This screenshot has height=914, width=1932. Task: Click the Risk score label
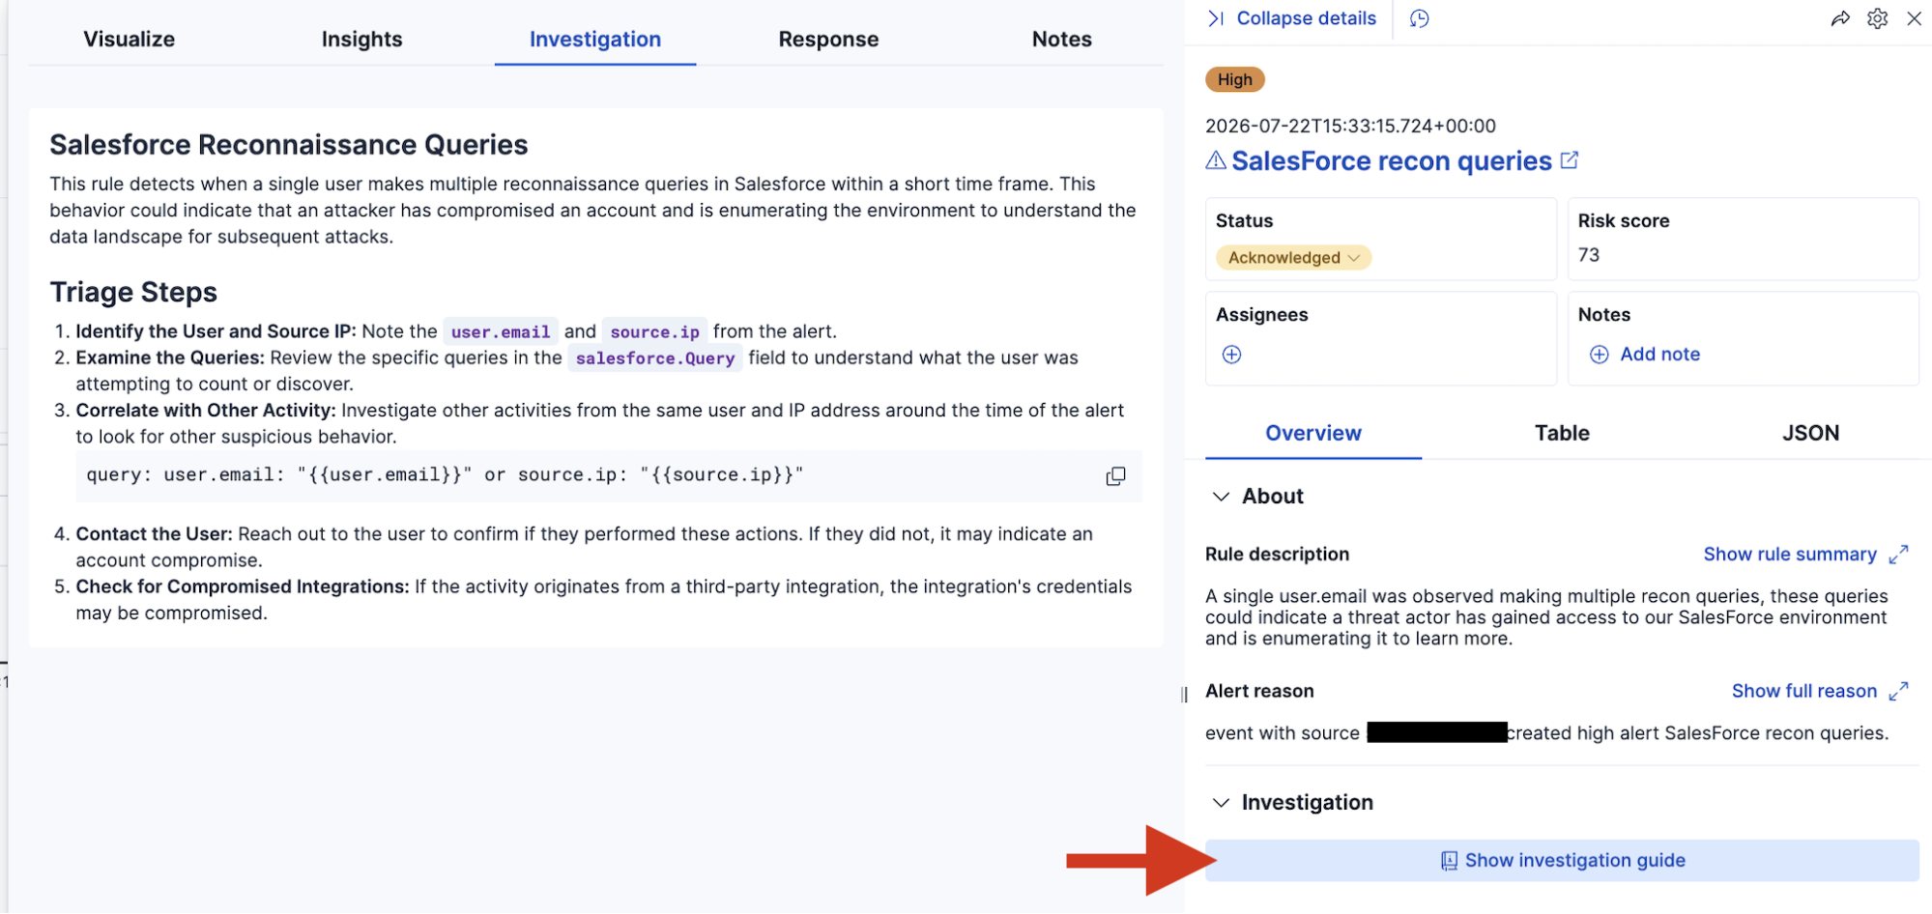pyautogui.click(x=1624, y=221)
